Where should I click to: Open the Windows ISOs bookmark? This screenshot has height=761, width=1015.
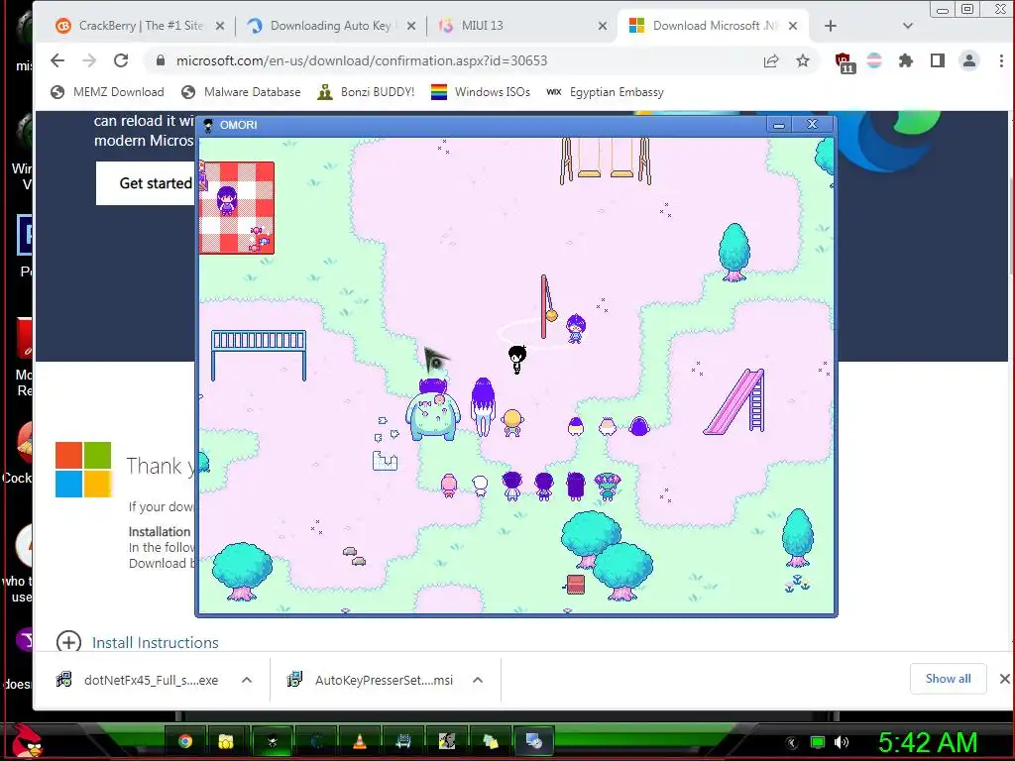click(481, 92)
